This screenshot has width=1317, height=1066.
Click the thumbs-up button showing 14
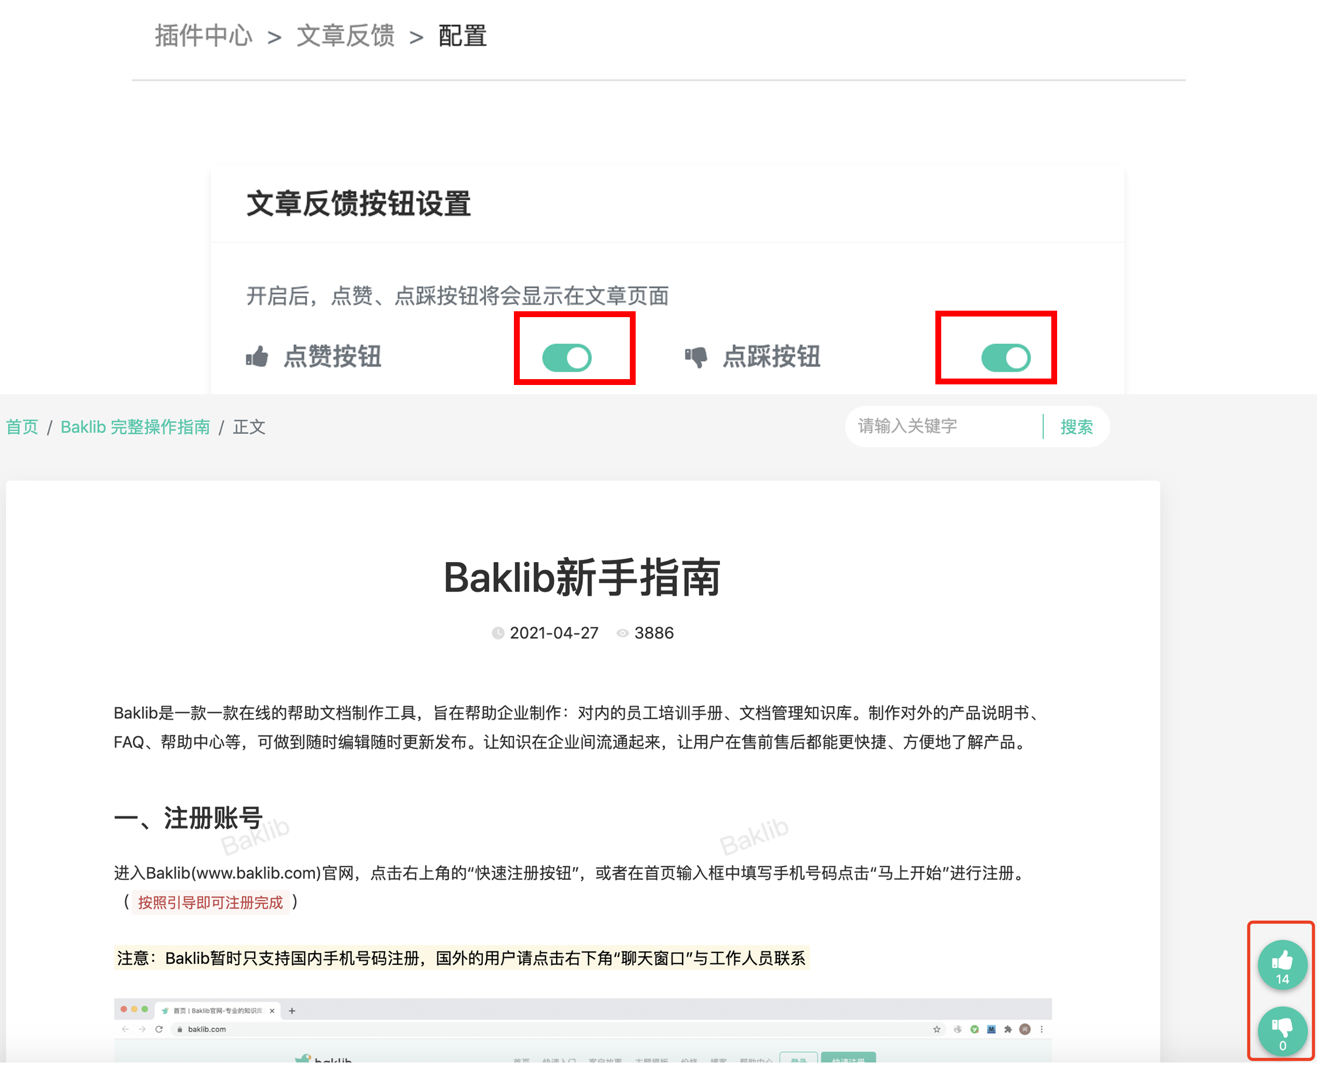(1282, 965)
